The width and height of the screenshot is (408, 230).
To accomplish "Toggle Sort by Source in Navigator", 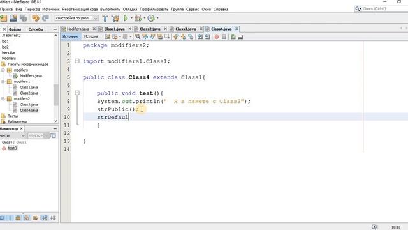I will coord(53,218).
